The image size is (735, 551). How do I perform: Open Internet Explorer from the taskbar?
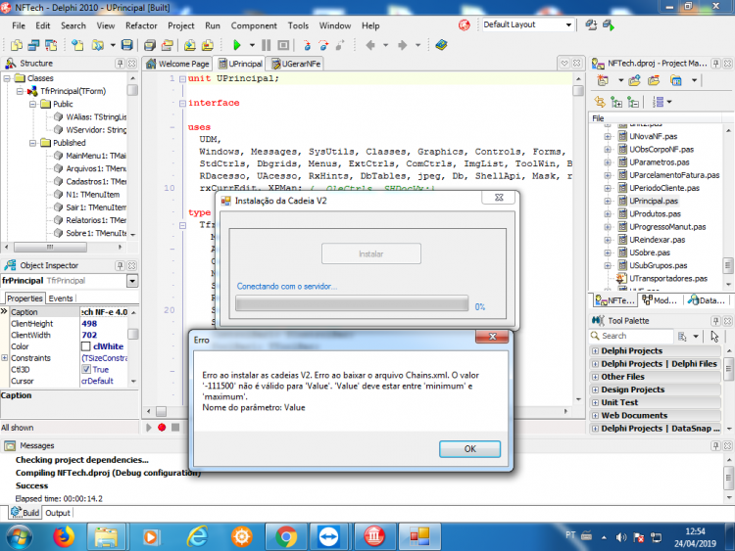click(x=198, y=536)
